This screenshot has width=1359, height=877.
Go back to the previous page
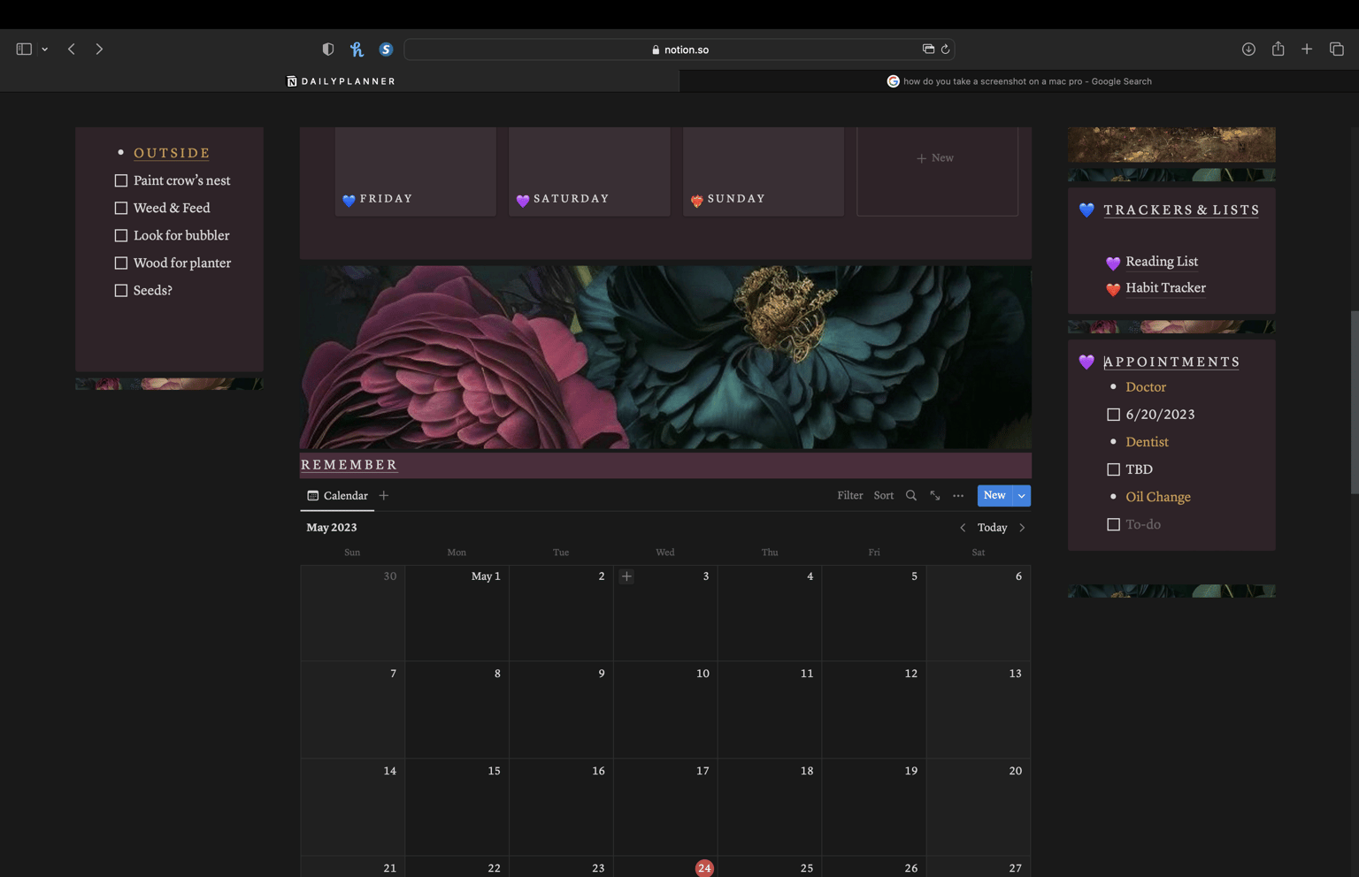click(72, 50)
